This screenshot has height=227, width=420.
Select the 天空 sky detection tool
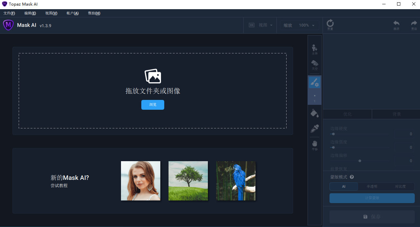coord(314,65)
